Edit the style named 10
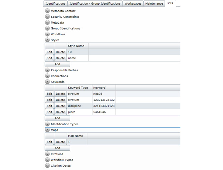The height and width of the screenshot is (170, 223). click(49, 52)
